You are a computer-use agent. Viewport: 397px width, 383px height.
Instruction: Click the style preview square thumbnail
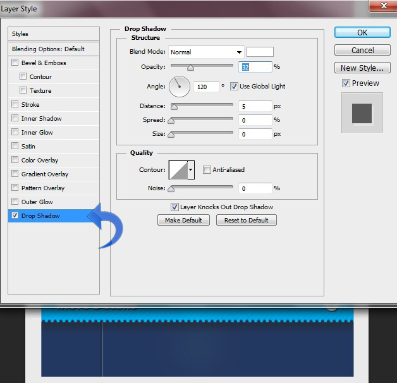coord(362,113)
